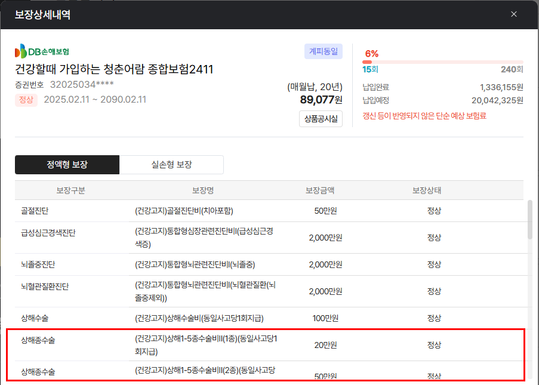Click the coverage table vertical scrollbar
The image size is (539, 385).
[530, 221]
